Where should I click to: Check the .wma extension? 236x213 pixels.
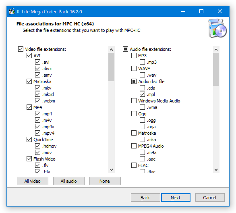tap(143, 107)
